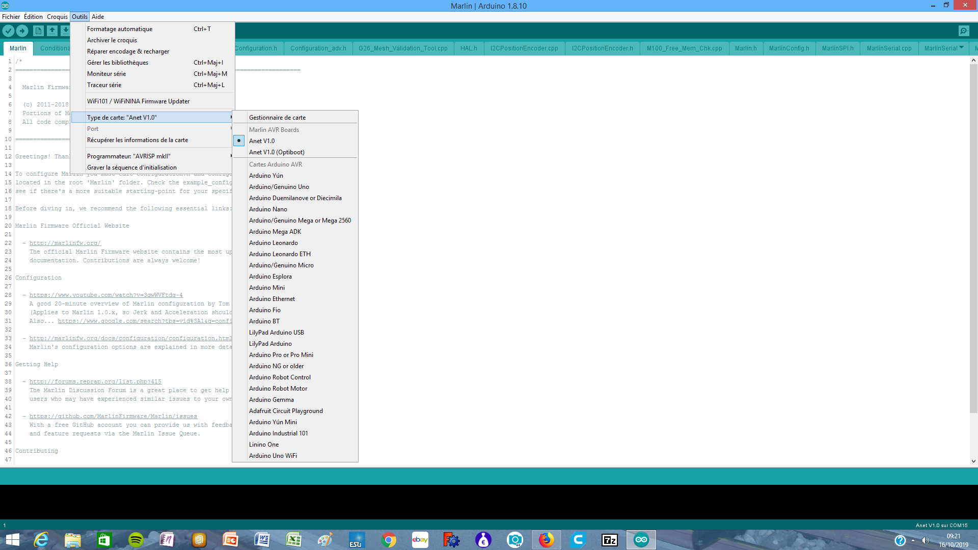The image size is (978, 550).
Task: Expand the Programmateur AVRISP mkII submenu
Action: 153,156
